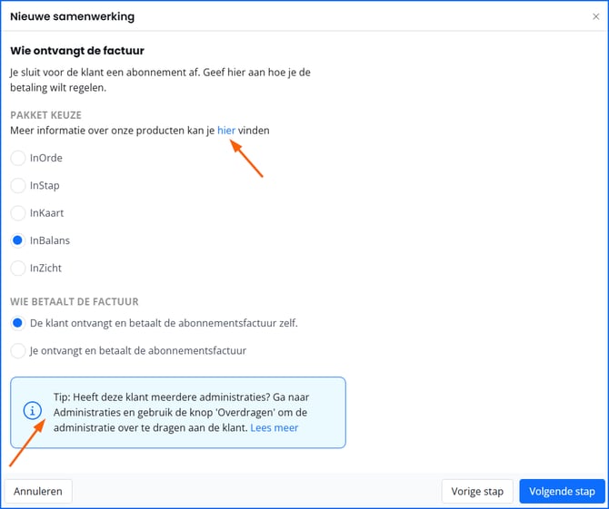Click the info icon in the tip box

[33, 410]
